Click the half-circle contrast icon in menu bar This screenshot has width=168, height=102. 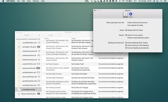click(154, 1)
